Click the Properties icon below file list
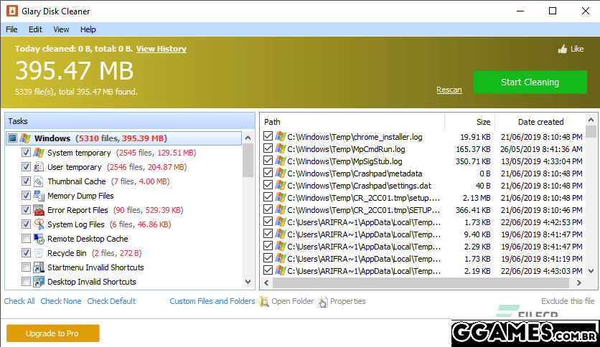Screen dimensions: 600x347 pos(323,302)
